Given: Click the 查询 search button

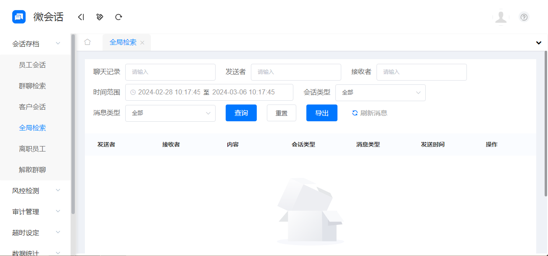Looking at the screenshot, I should [241, 112].
